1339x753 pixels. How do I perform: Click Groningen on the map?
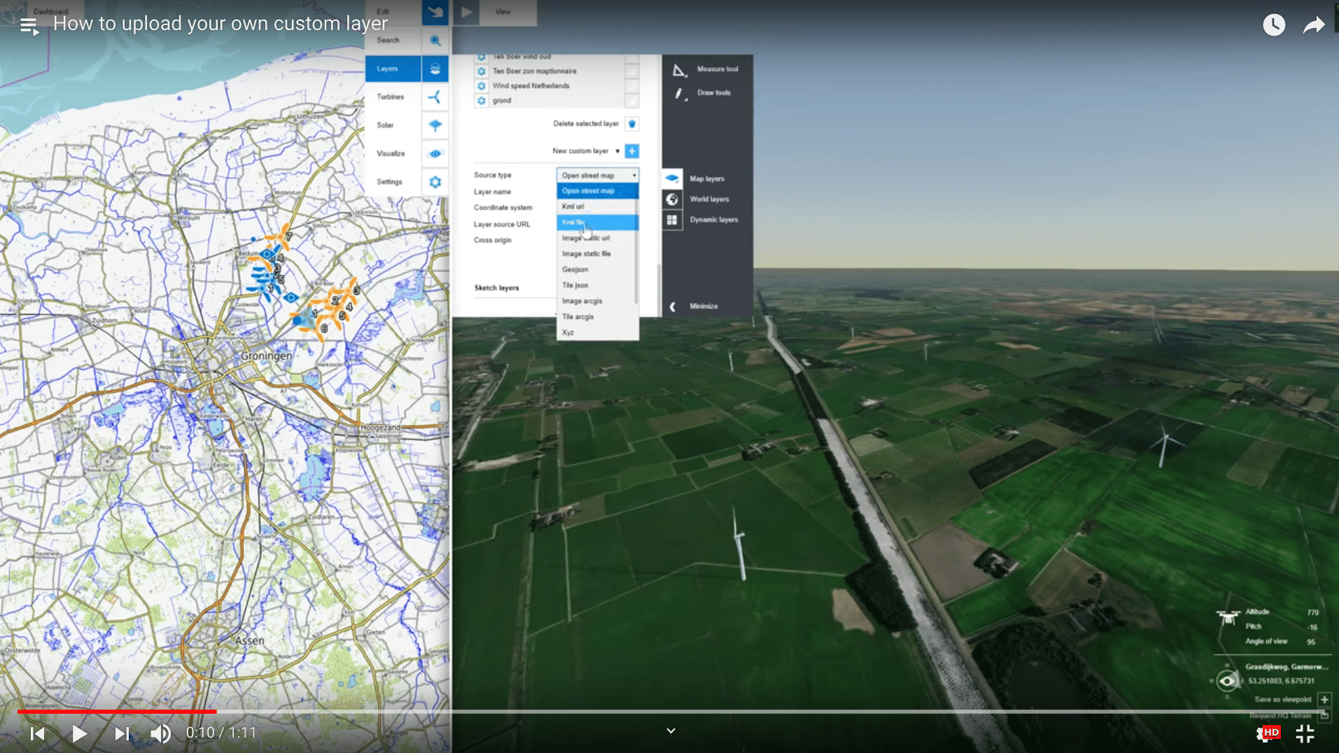point(267,356)
